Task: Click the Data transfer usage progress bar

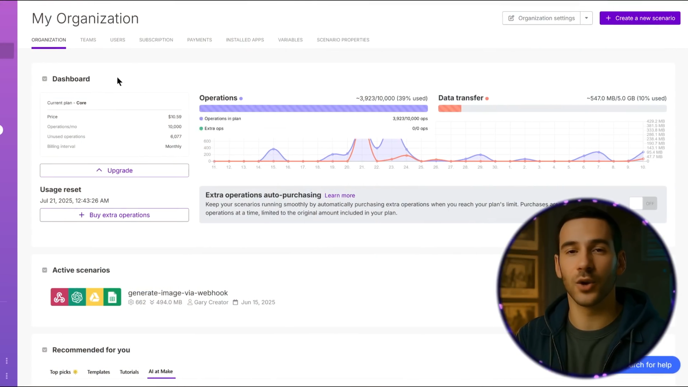Action: click(552, 109)
